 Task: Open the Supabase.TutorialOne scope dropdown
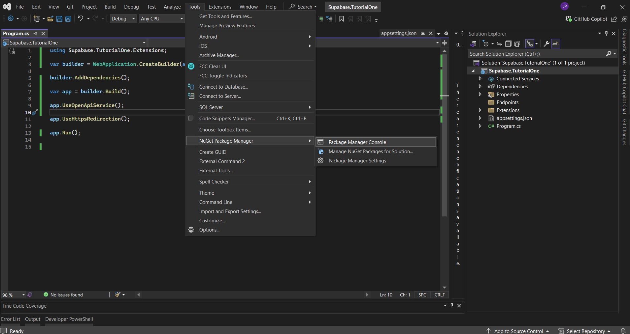click(74, 42)
